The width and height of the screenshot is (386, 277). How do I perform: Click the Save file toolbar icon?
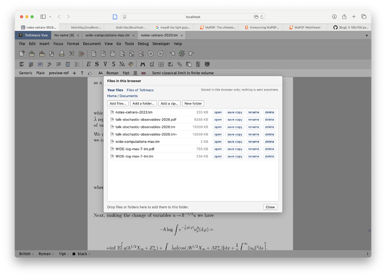click(x=42, y=54)
